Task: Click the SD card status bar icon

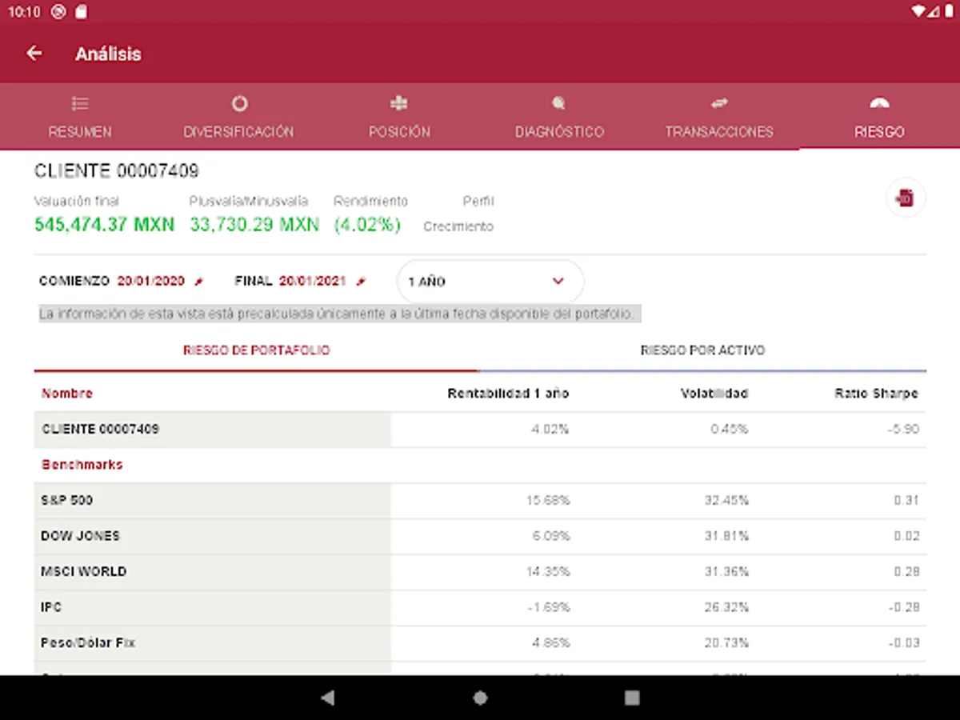Action: (x=81, y=11)
